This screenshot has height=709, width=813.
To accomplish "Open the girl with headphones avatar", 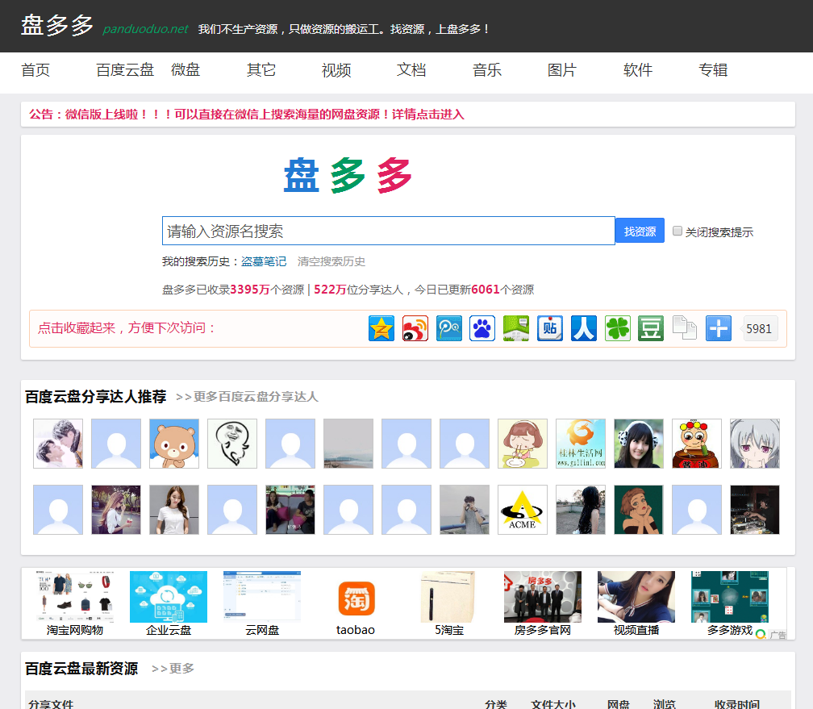I will coord(639,444).
